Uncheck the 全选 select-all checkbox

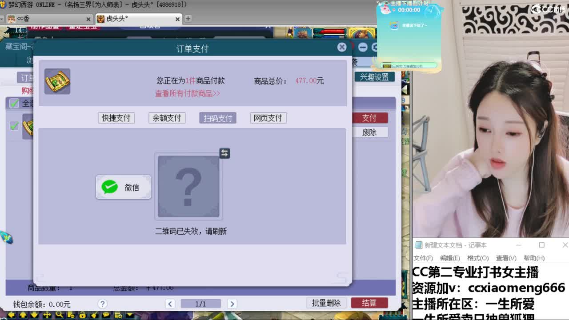(14, 103)
